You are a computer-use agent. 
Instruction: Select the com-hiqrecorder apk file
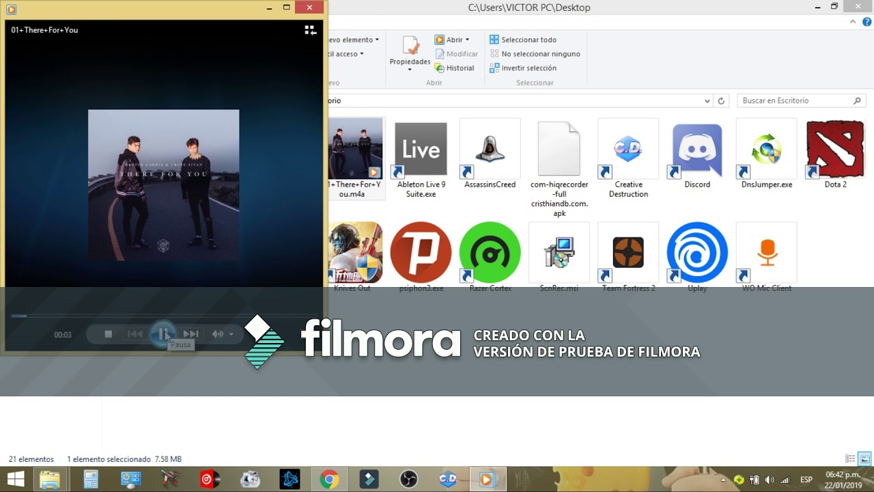559,169
